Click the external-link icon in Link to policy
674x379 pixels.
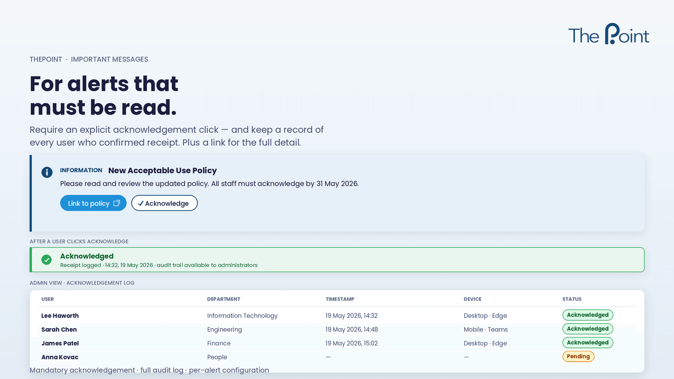point(116,203)
